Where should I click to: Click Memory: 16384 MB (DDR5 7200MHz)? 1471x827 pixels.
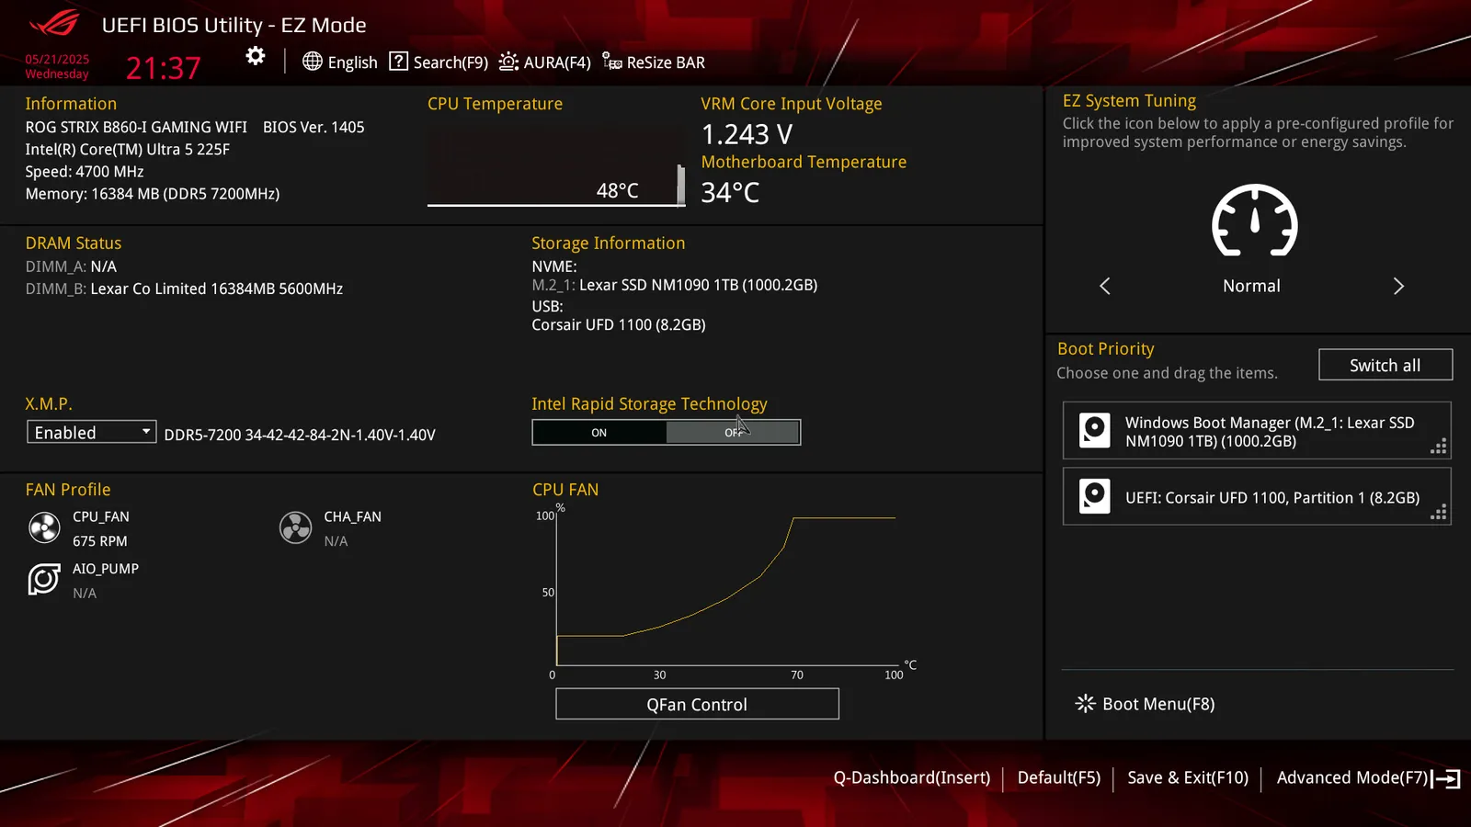[153, 193]
